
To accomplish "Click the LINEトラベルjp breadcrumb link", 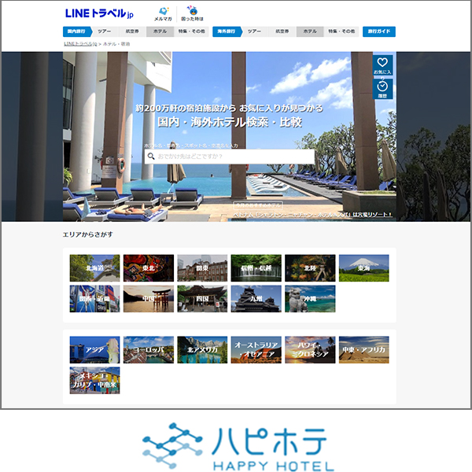I will pyautogui.click(x=80, y=44).
